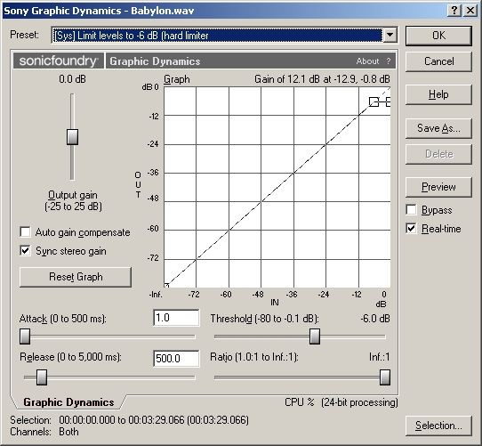This screenshot has height=446, width=482.
Task: Click the graph gain readout text
Action: tap(322, 79)
